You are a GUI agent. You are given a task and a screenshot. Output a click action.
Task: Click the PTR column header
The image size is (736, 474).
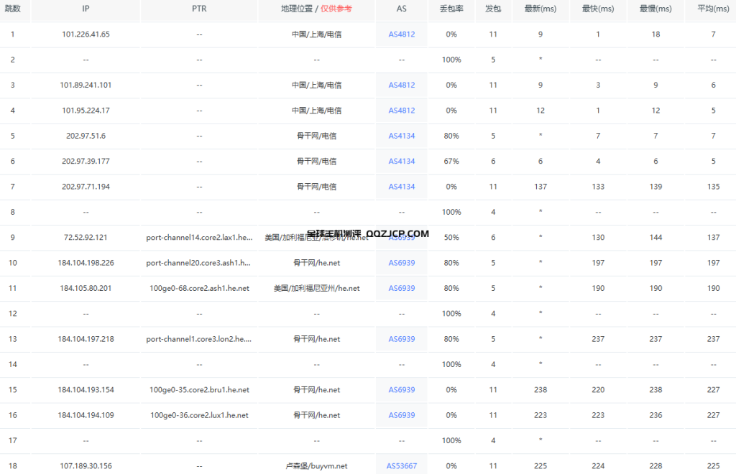(x=199, y=10)
